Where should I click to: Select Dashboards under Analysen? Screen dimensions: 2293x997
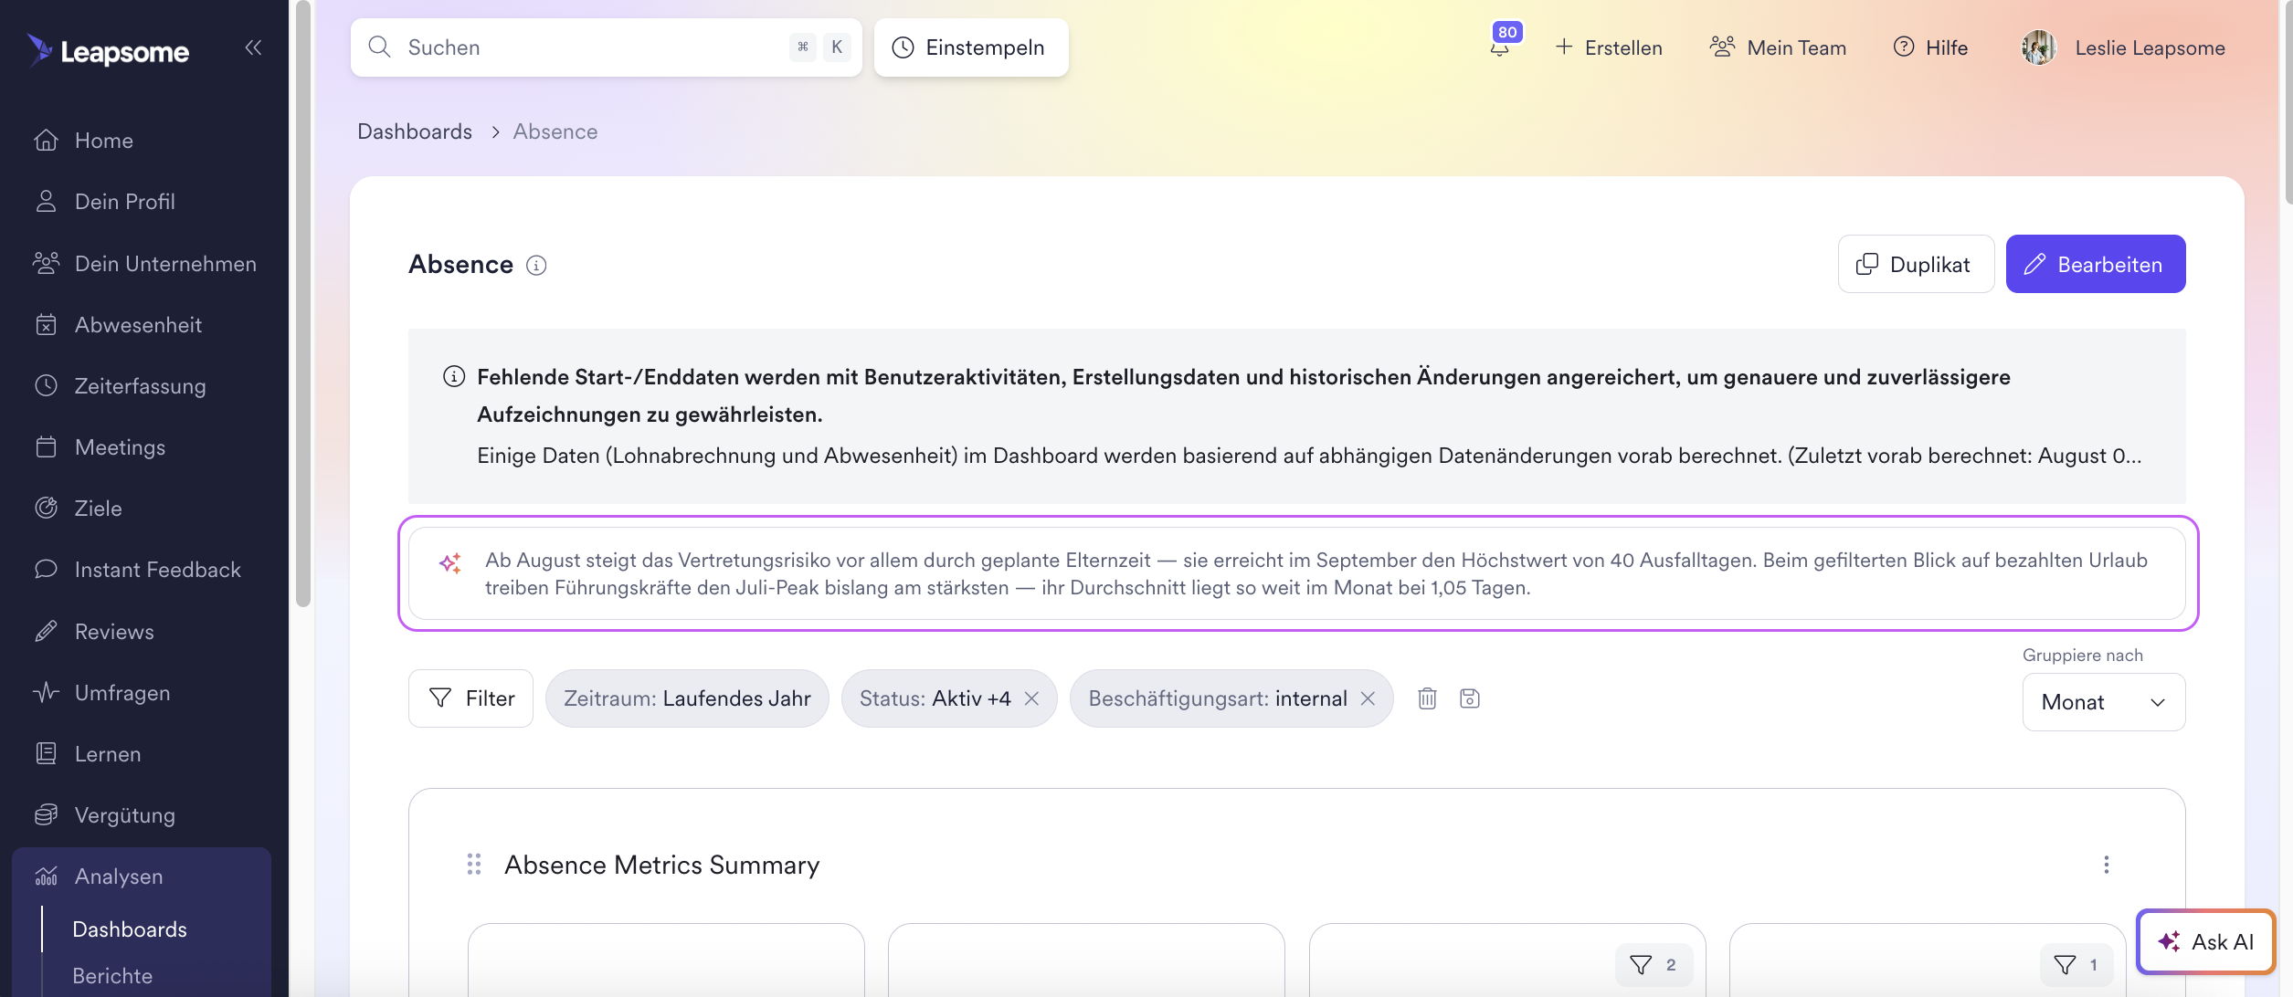click(130, 929)
